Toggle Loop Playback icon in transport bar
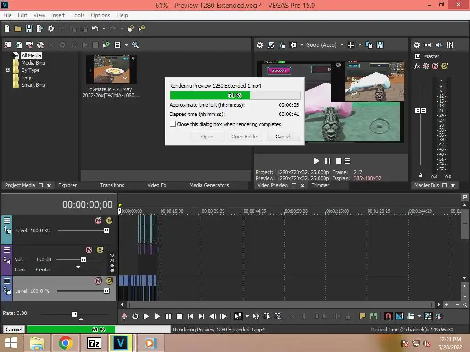This screenshot has width=470, height=352. pos(135,316)
